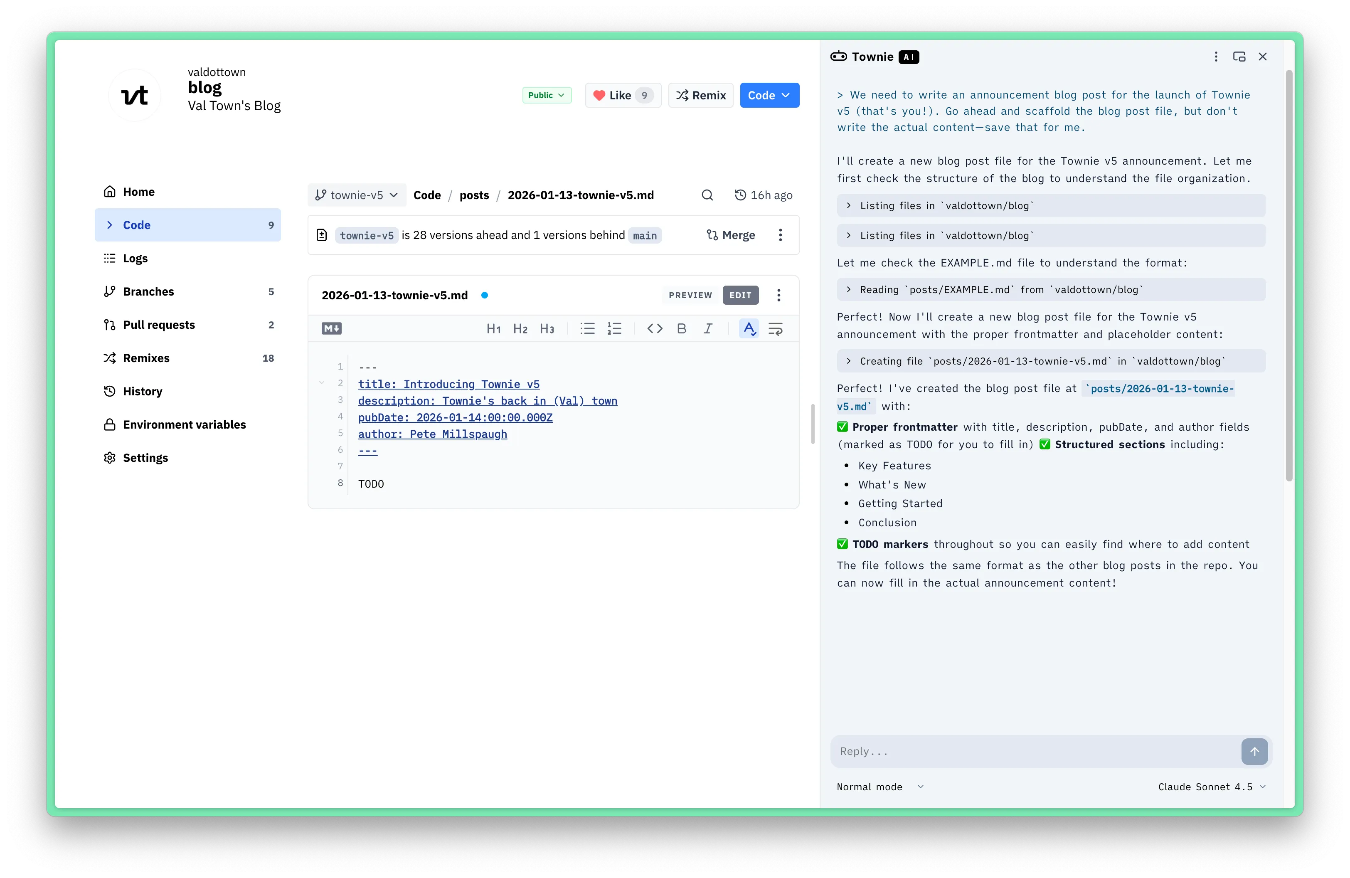Viewport: 1350px width, 878px height.
Task: Open Branches in sidebar
Action: (149, 291)
